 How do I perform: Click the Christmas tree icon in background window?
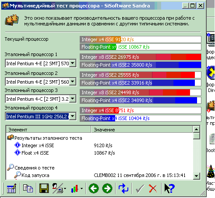tap(211, 171)
